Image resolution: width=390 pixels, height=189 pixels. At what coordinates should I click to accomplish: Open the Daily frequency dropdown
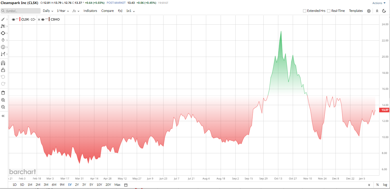[x=48, y=11]
